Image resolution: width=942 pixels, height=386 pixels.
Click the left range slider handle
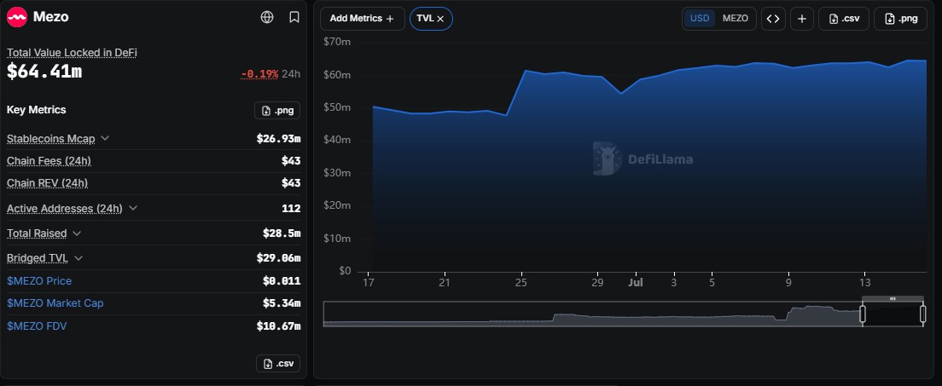click(x=863, y=314)
